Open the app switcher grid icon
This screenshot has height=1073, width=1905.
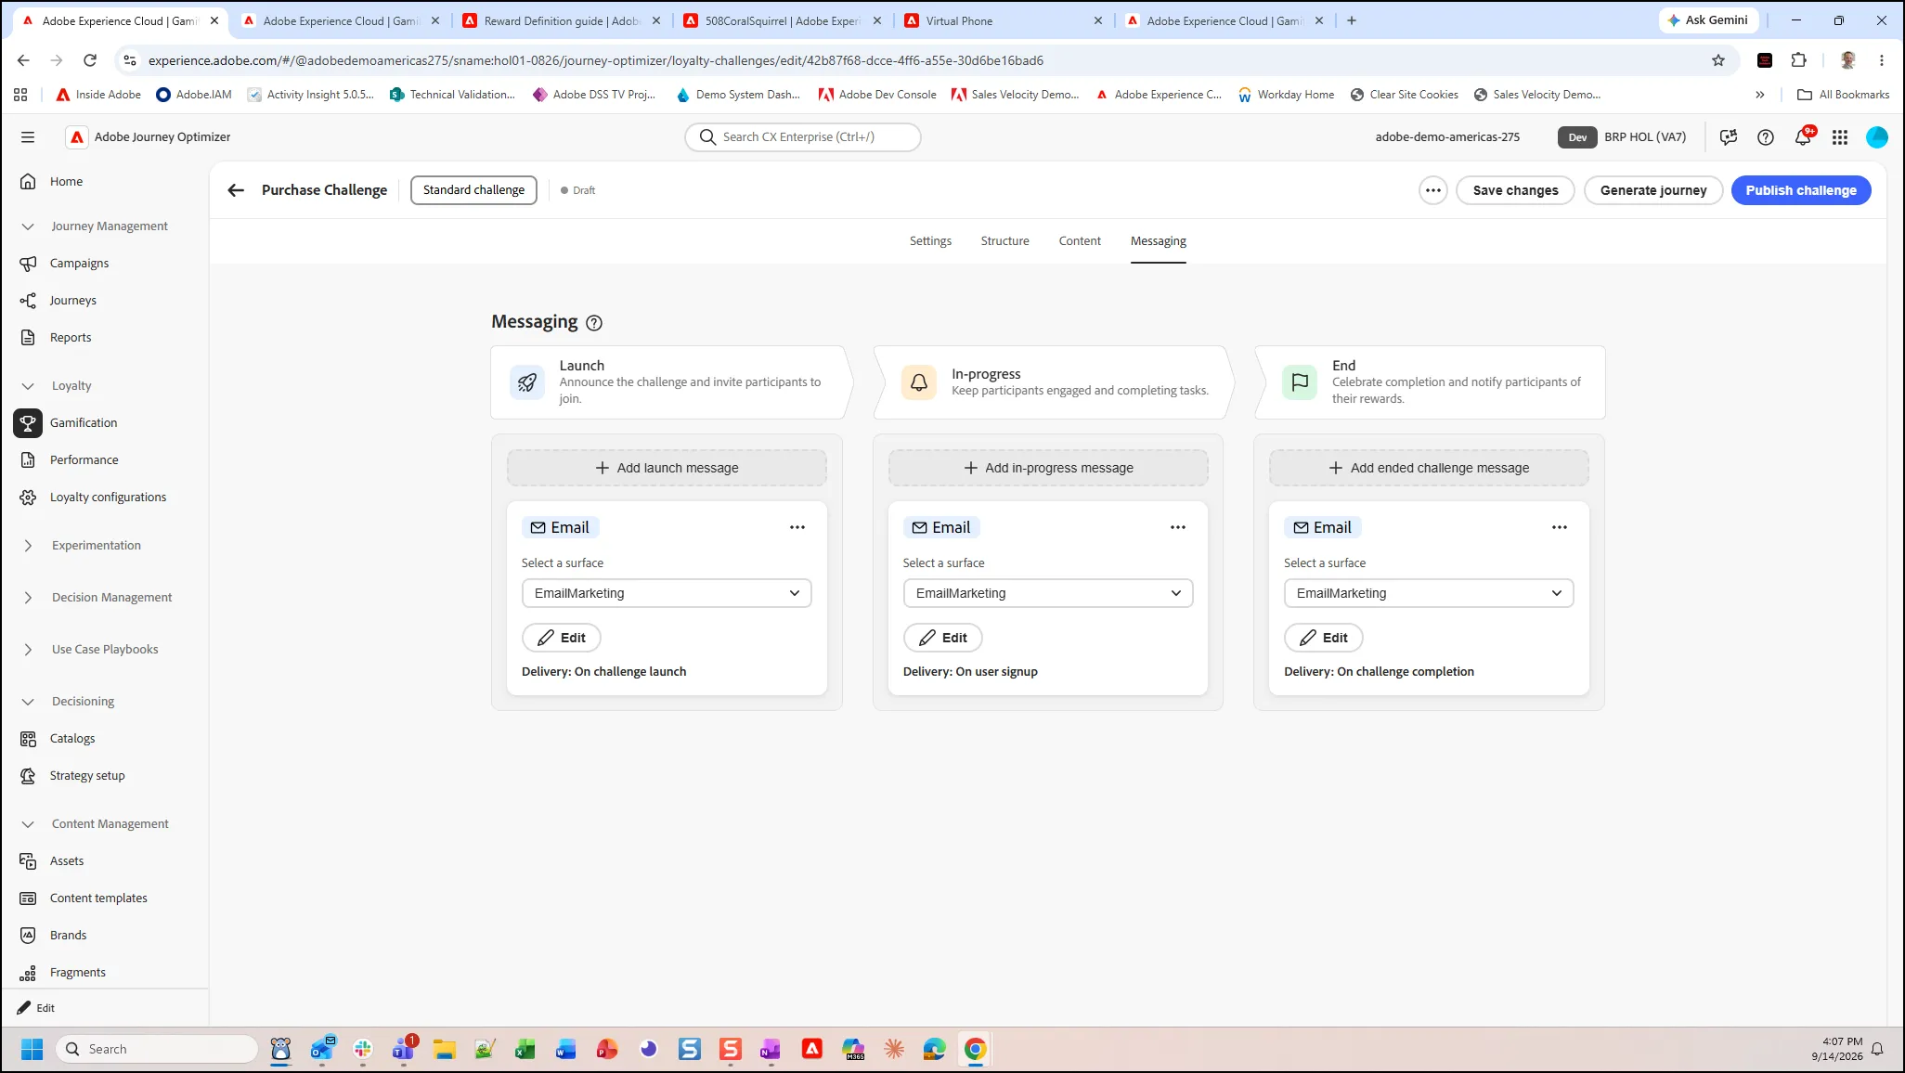tap(1840, 137)
